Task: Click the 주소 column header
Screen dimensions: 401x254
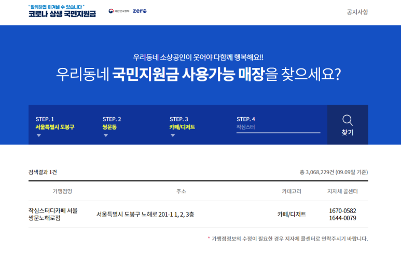Action: click(x=181, y=191)
